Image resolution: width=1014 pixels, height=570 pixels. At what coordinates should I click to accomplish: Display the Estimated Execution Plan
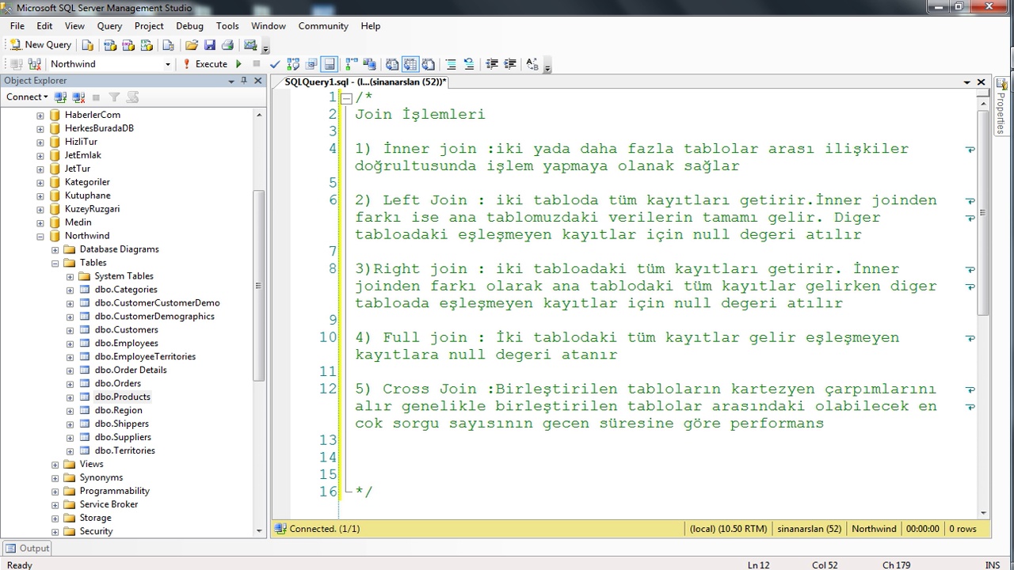[293, 64]
